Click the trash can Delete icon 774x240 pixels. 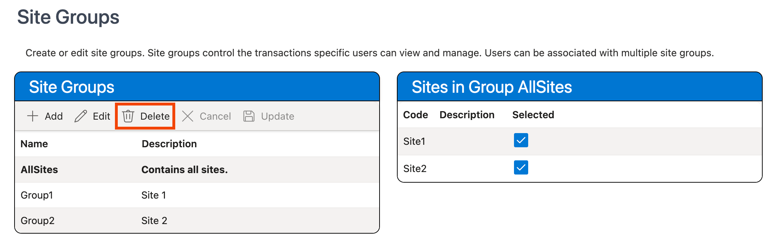pyautogui.click(x=128, y=116)
